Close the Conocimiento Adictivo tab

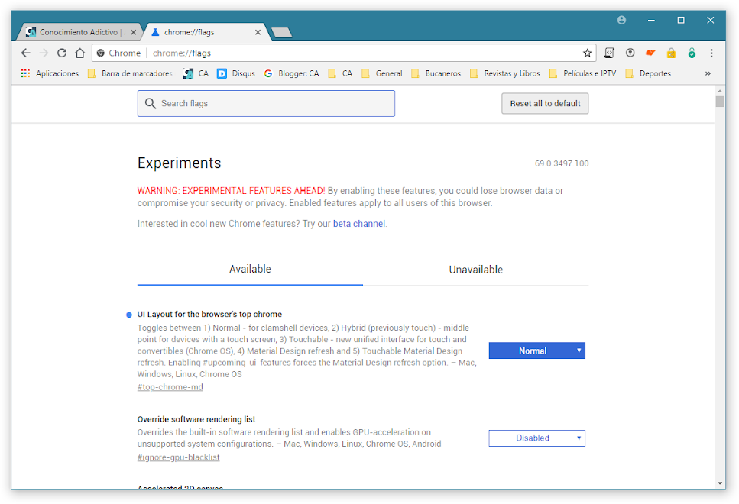click(x=134, y=32)
